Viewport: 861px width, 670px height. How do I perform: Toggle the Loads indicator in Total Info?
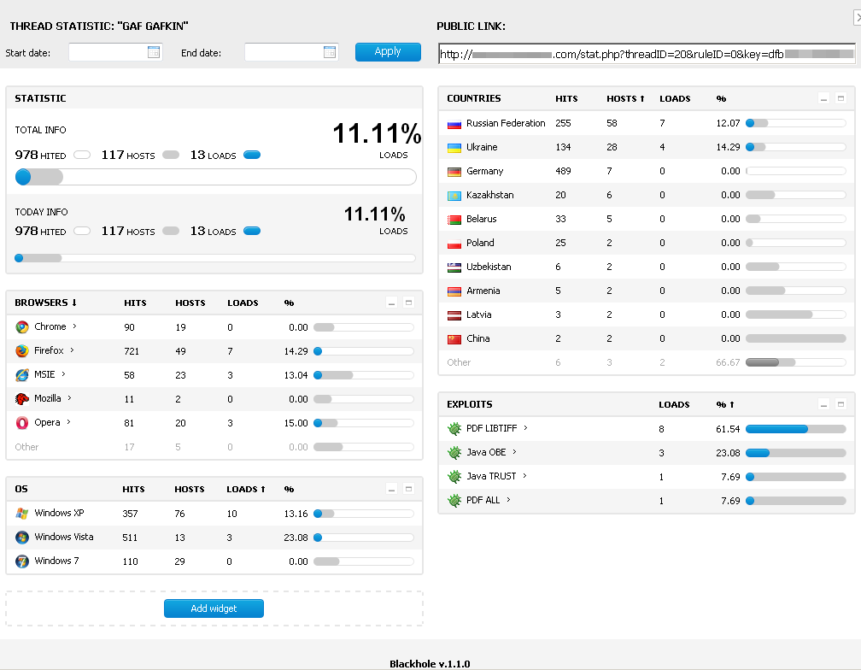pyautogui.click(x=252, y=155)
